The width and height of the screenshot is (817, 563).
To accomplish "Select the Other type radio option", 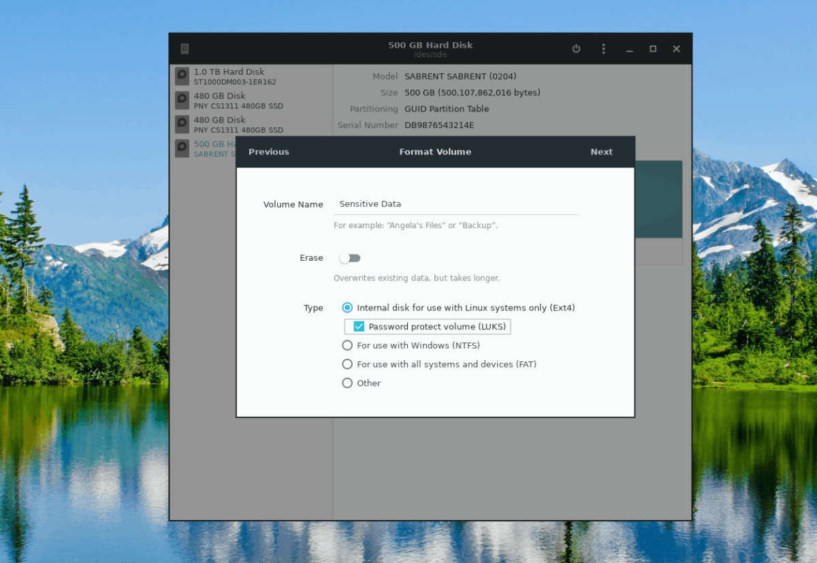I will point(347,383).
